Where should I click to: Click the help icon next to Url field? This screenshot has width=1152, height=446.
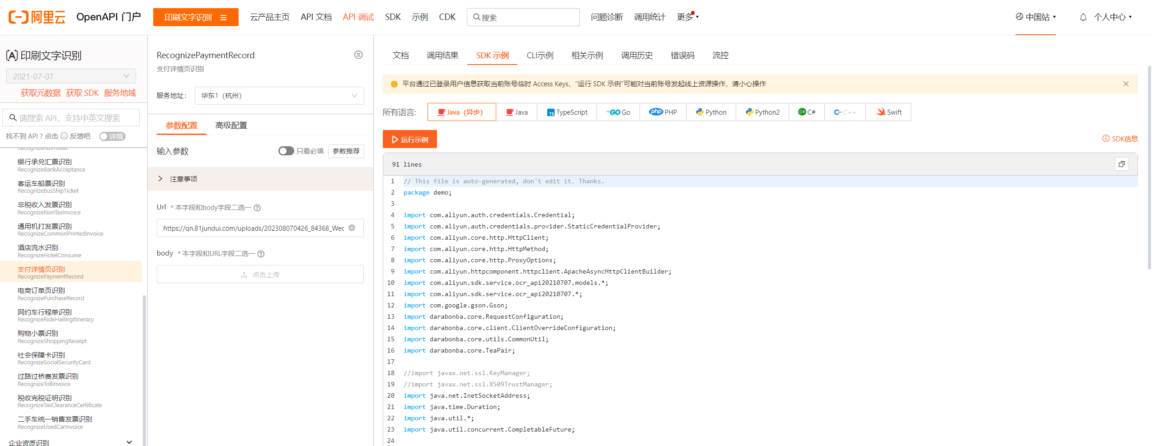coord(257,208)
